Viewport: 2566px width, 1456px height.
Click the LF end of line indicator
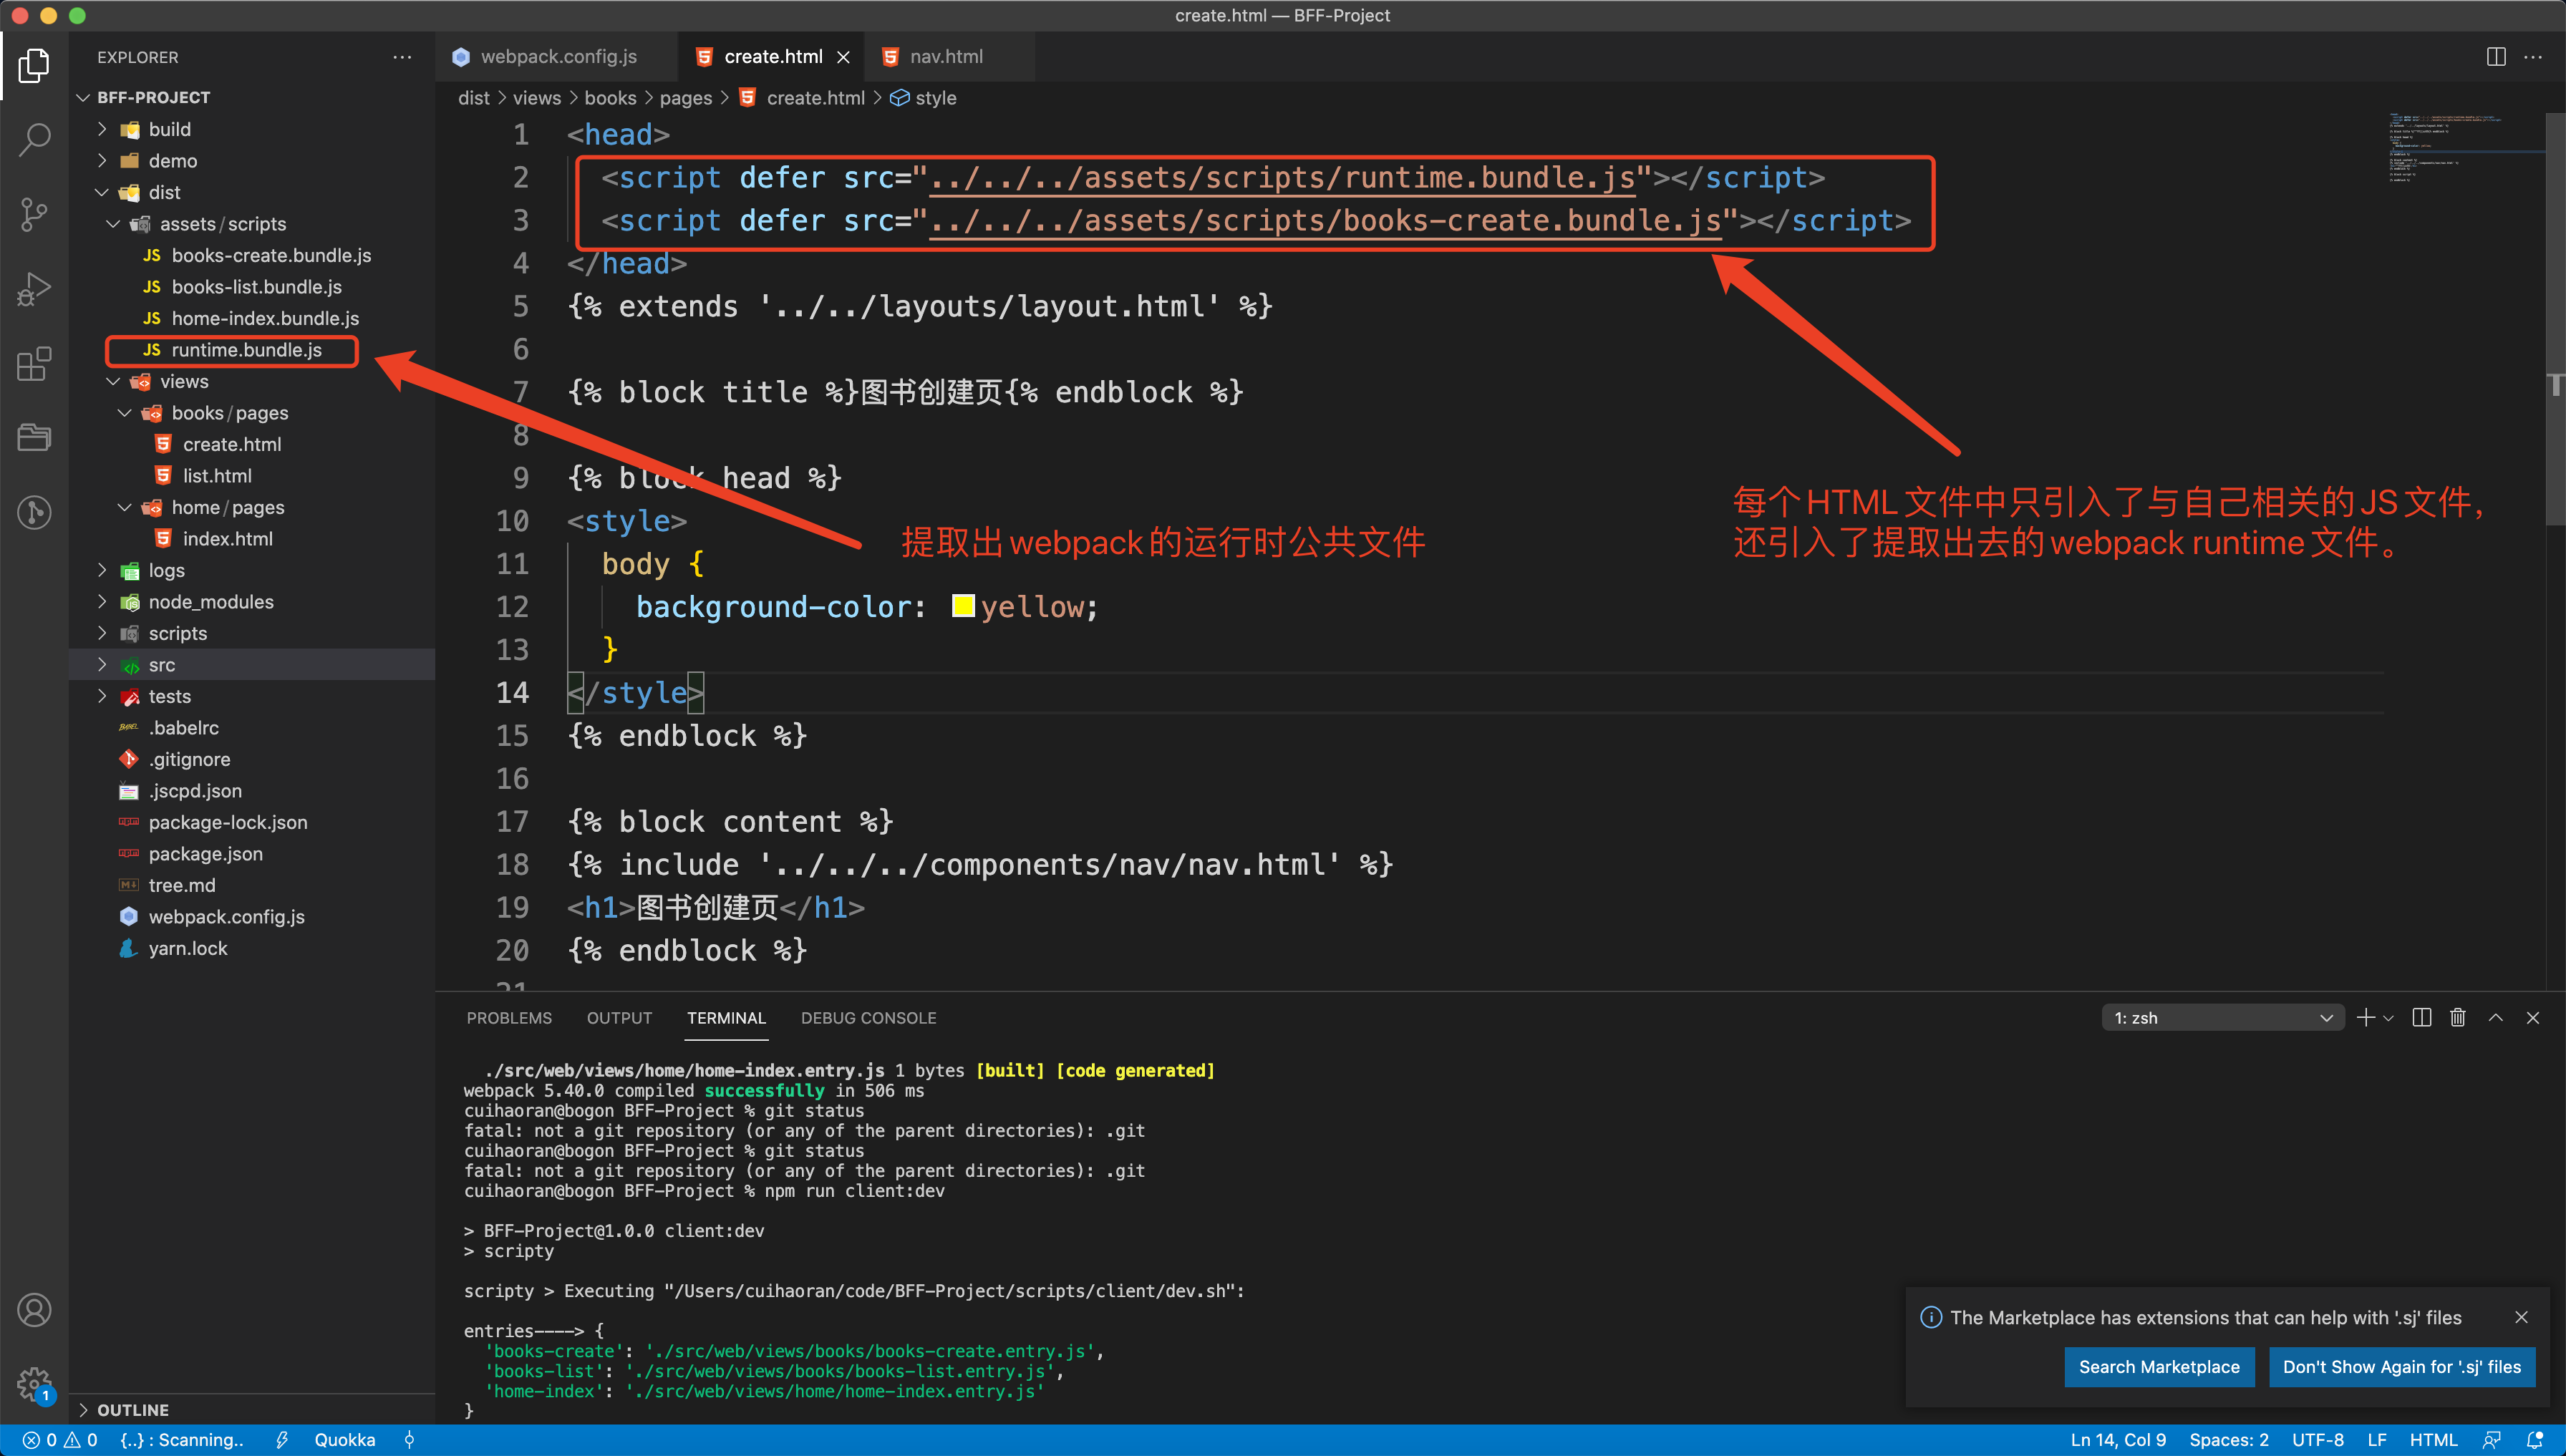pos(2377,1440)
